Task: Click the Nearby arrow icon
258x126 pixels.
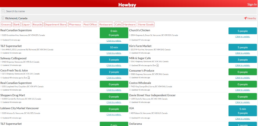Action: 245,18
